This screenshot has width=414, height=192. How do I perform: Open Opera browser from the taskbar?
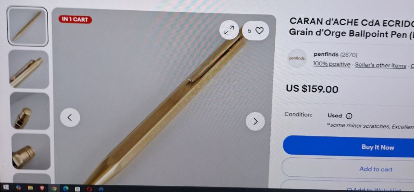89,189
